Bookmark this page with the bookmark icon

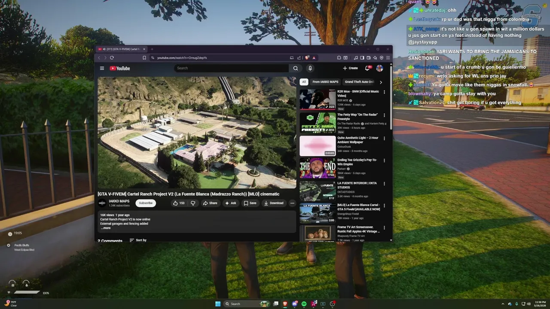click(144, 58)
